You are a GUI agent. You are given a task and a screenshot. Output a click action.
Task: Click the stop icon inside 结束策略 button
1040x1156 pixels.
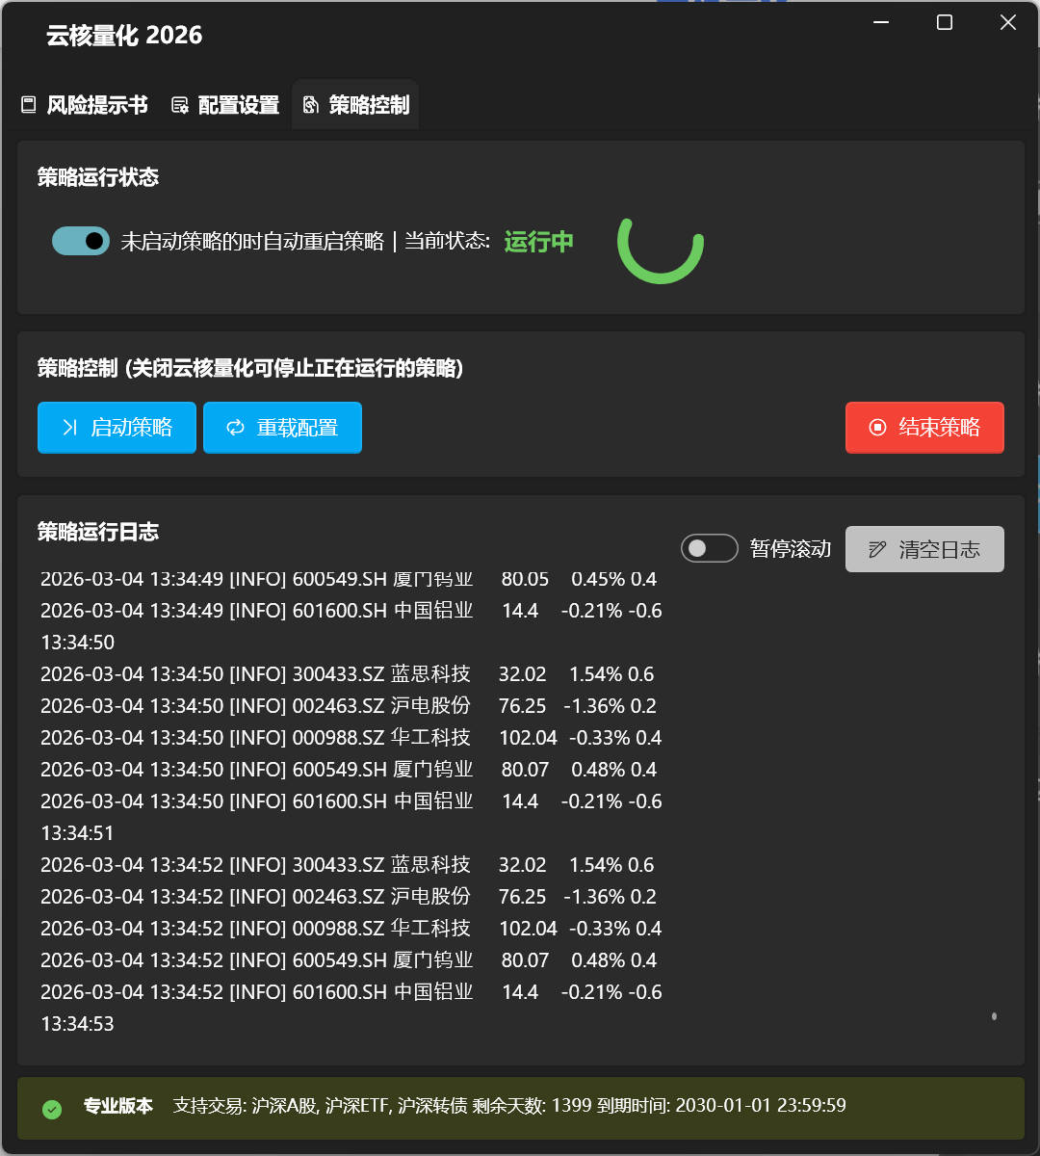(x=877, y=428)
